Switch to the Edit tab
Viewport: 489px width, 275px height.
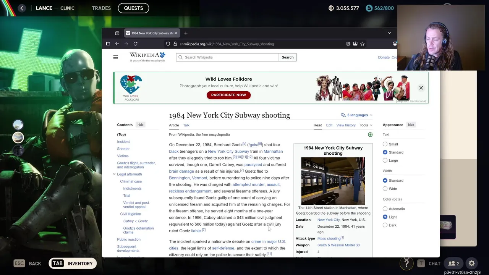(x=329, y=125)
